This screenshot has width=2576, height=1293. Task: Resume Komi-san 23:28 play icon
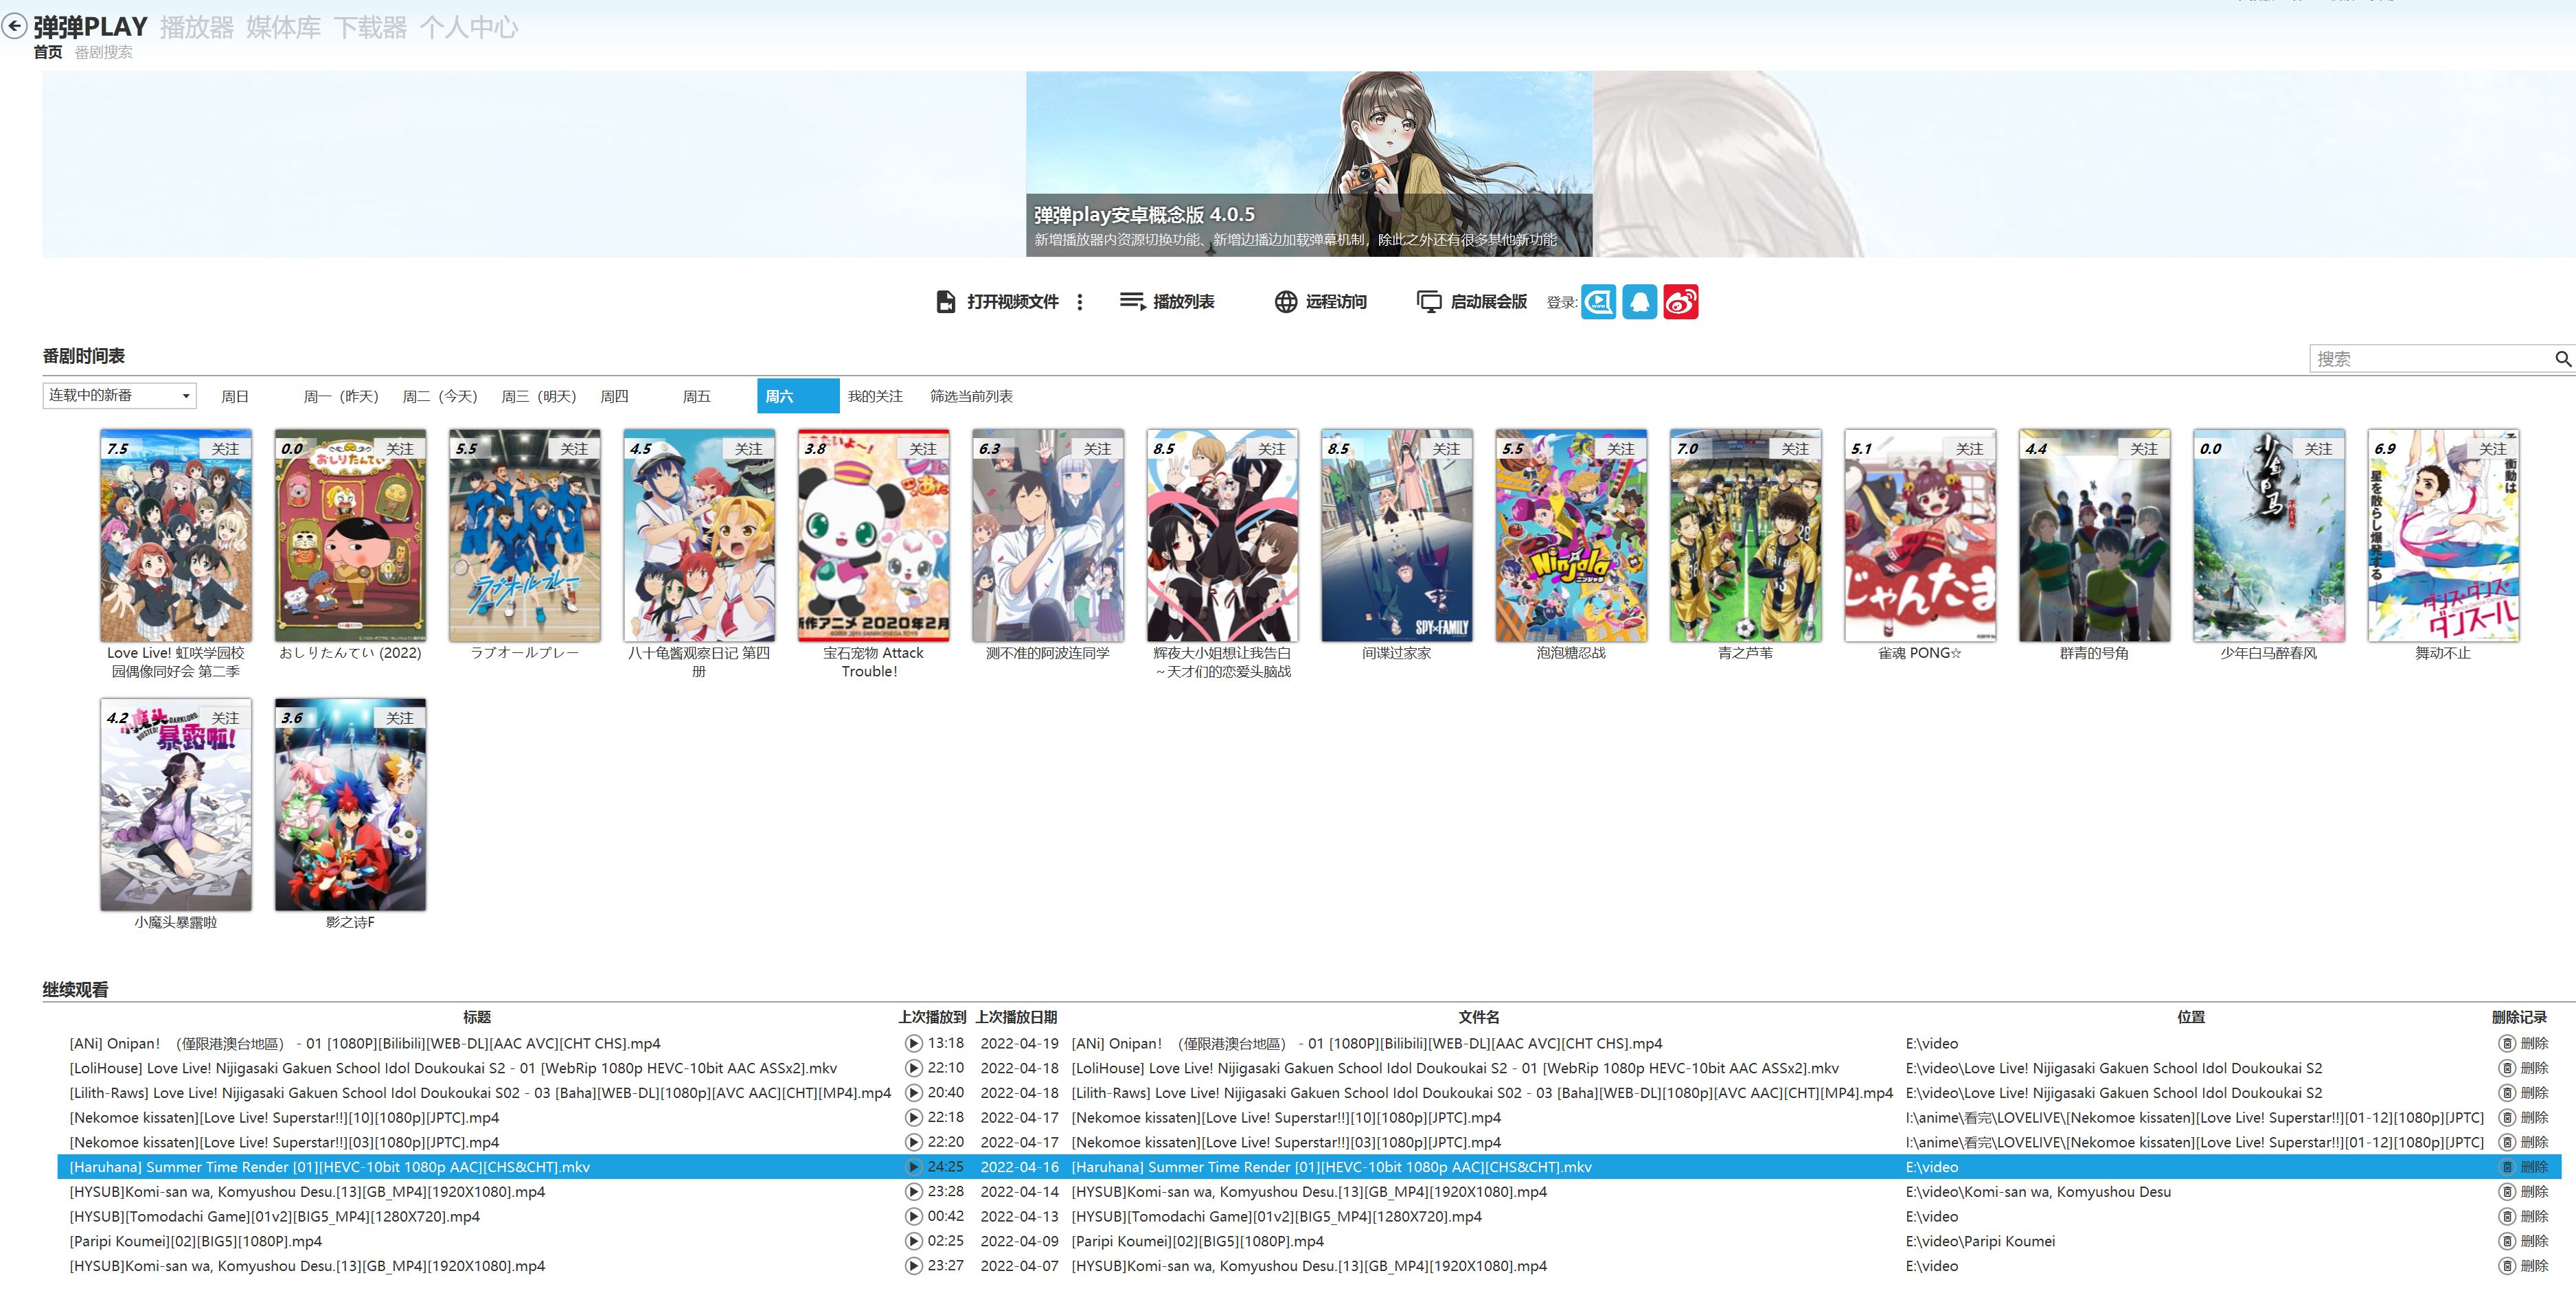[x=913, y=1192]
